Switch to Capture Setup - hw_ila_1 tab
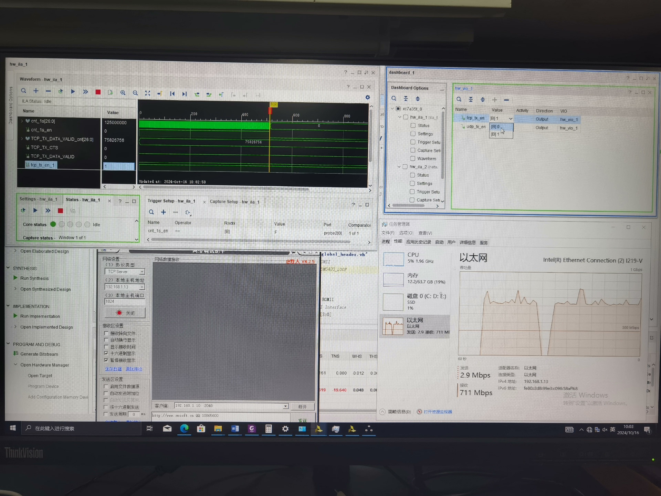 click(x=234, y=202)
